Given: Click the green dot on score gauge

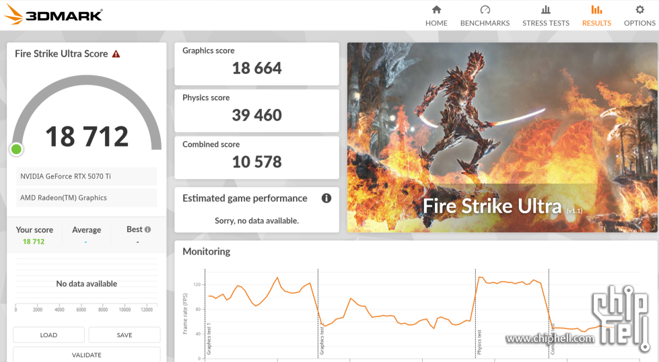Looking at the screenshot, I should 16,149.
